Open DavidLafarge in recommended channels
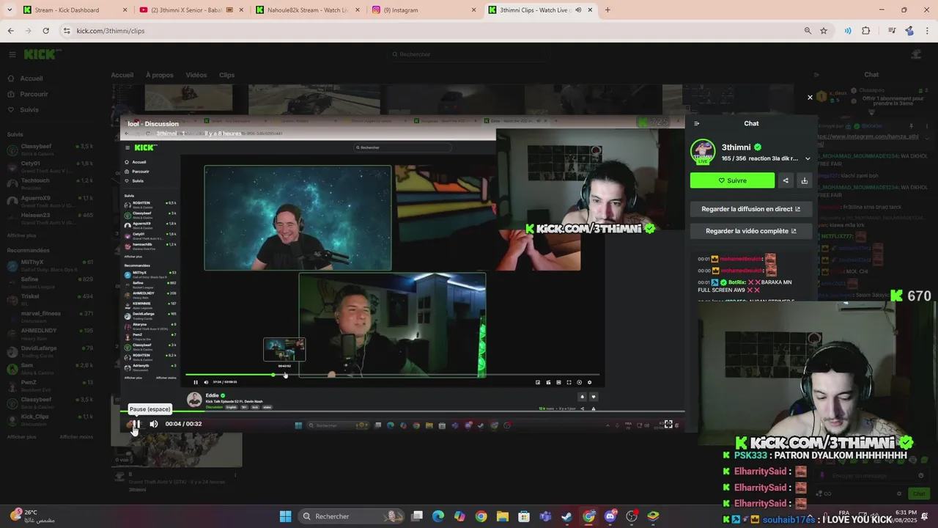The image size is (938, 528). tap(50, 351)
